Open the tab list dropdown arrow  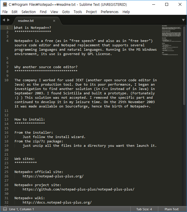coord(183,20)
